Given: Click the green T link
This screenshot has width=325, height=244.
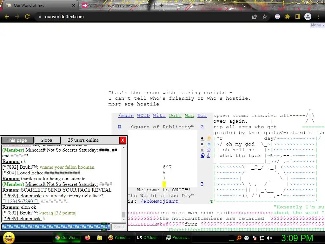Looking at the screenshot, I should 212,201.
